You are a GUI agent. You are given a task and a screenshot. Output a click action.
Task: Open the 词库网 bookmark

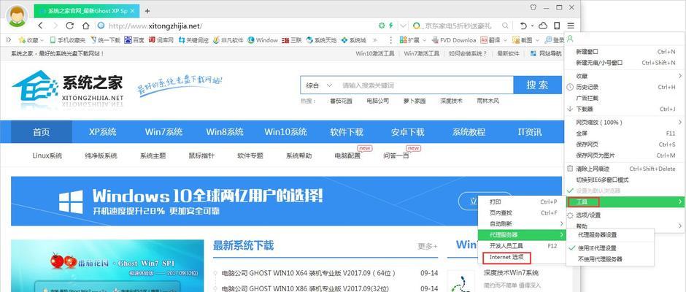(161, 40)
